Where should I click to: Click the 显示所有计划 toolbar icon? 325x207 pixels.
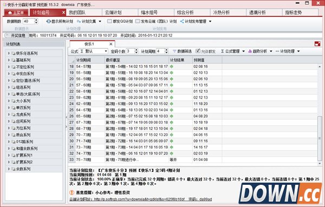coord(49,21)
